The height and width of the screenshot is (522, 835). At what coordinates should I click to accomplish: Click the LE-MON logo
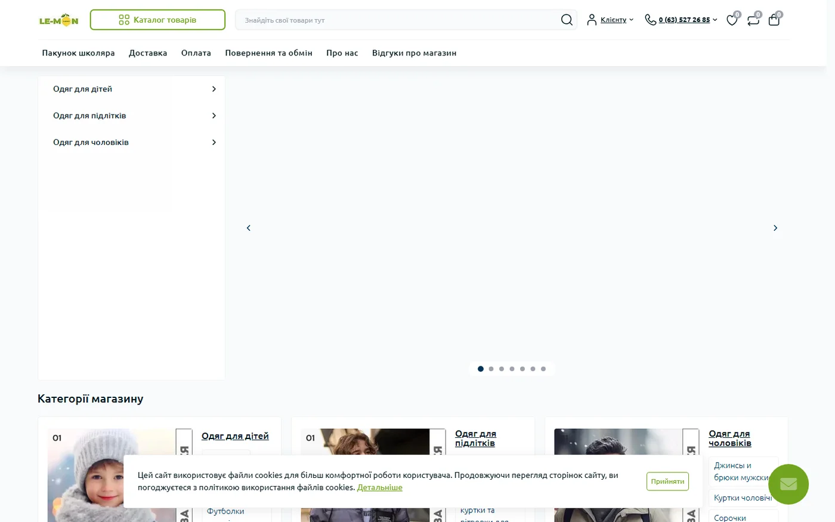pos(58,20)
